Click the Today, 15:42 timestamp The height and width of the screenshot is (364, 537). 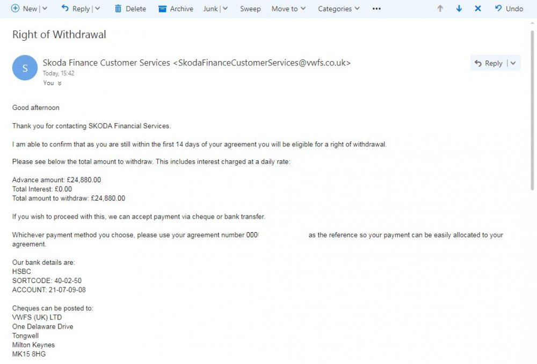click(59, 73)
